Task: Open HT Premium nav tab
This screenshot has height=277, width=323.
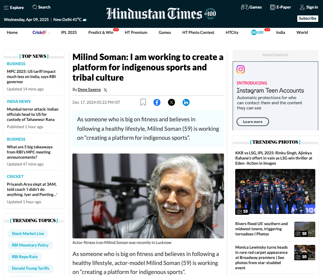Action: (x=136, y=33)
